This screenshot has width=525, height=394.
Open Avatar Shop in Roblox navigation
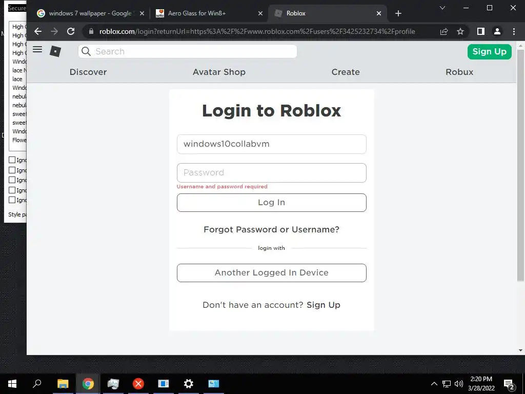(219, 72)
